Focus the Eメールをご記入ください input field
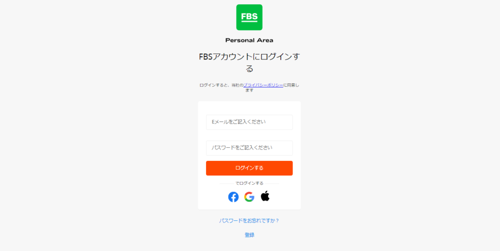 click(250, 122)
